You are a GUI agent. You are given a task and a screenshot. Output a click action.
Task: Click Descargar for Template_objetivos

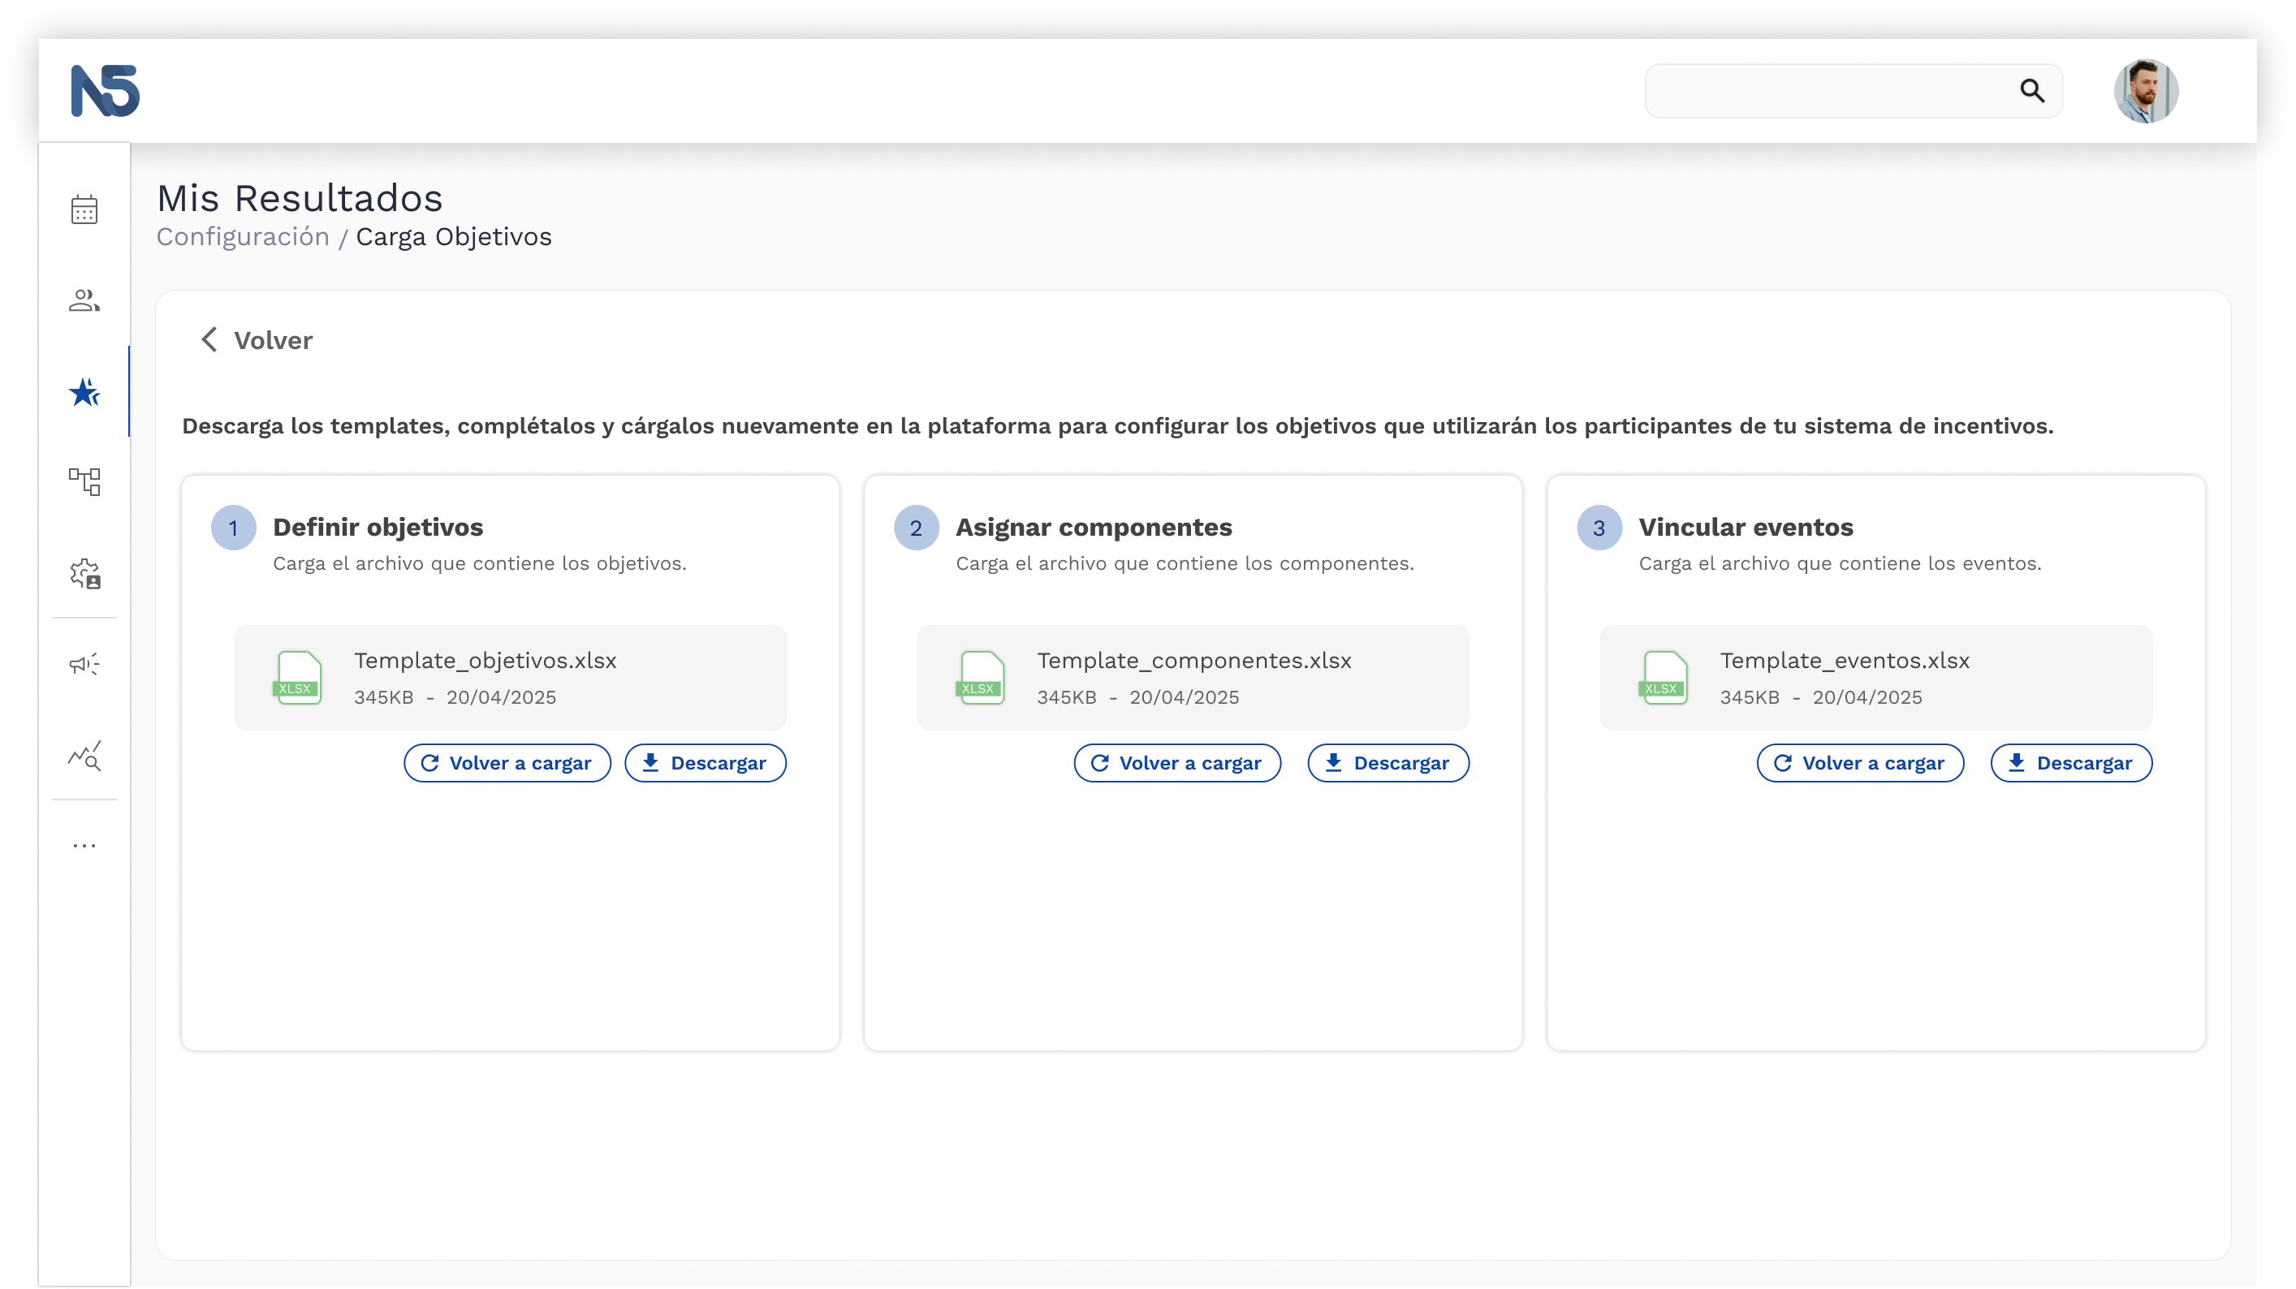click(x=705, y=763)
